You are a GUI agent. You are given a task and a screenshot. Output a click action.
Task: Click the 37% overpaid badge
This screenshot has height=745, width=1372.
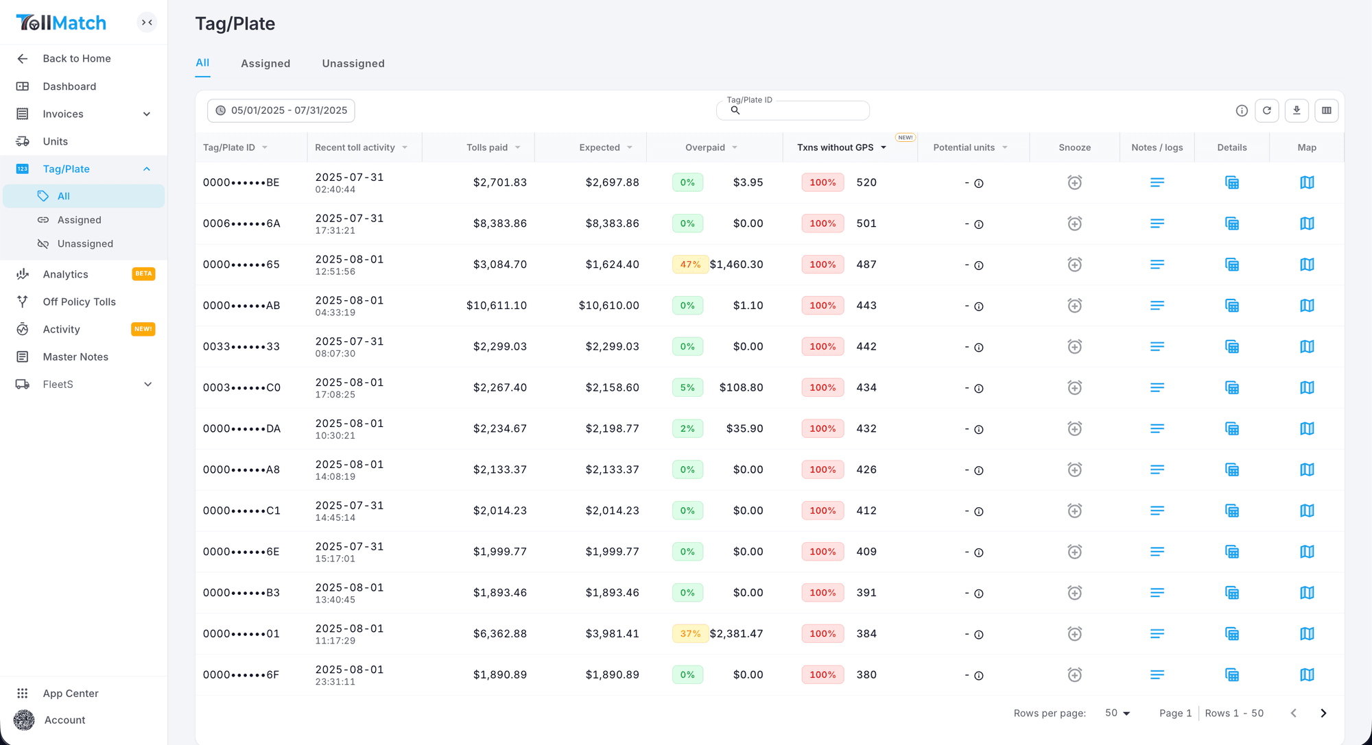point(690,634)
